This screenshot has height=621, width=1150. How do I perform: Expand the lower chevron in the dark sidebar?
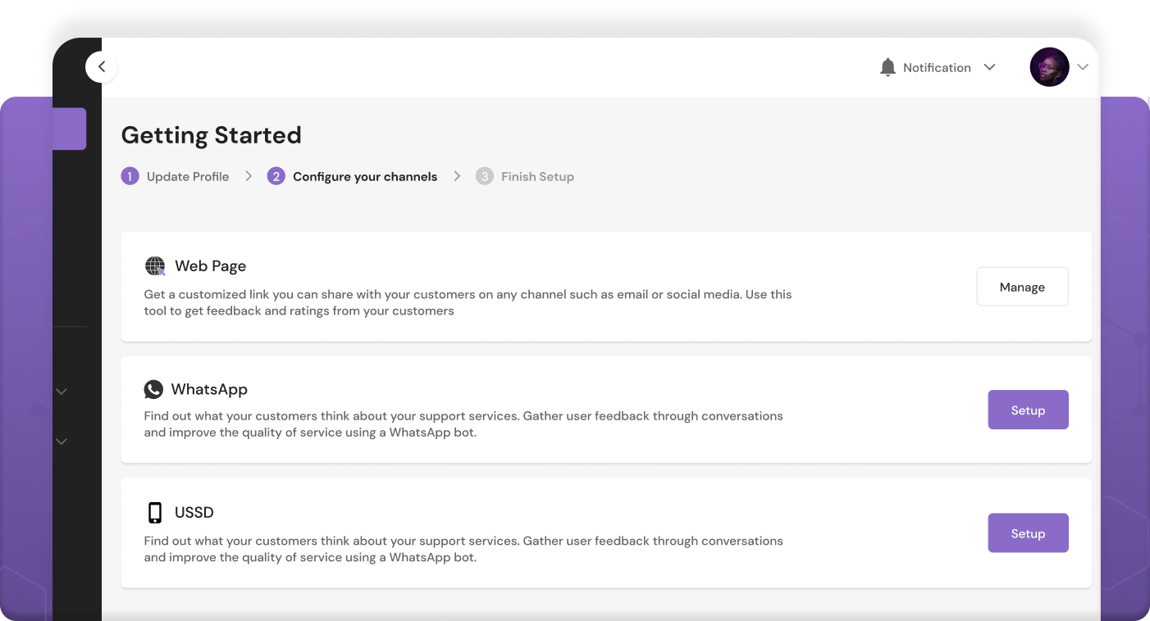coord(62,442)
